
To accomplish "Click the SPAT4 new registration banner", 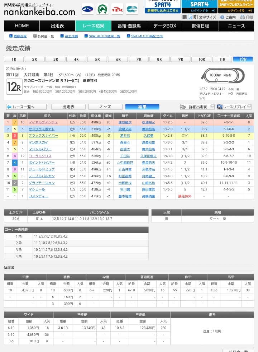I will coord(163,6).
